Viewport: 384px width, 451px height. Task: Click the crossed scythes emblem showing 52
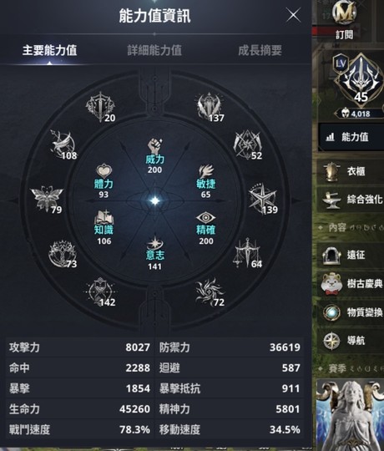tap(247, 144)
